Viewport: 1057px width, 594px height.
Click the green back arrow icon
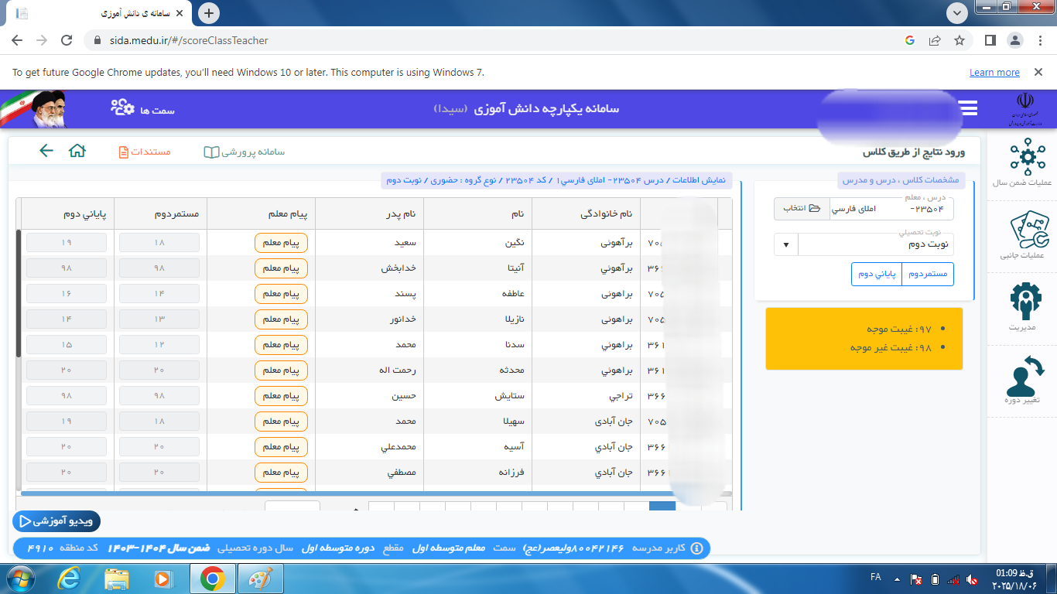(x=46, y=151)
